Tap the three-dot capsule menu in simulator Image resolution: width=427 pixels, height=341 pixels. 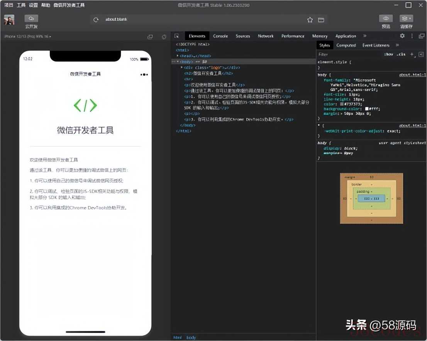coord(144,74)
